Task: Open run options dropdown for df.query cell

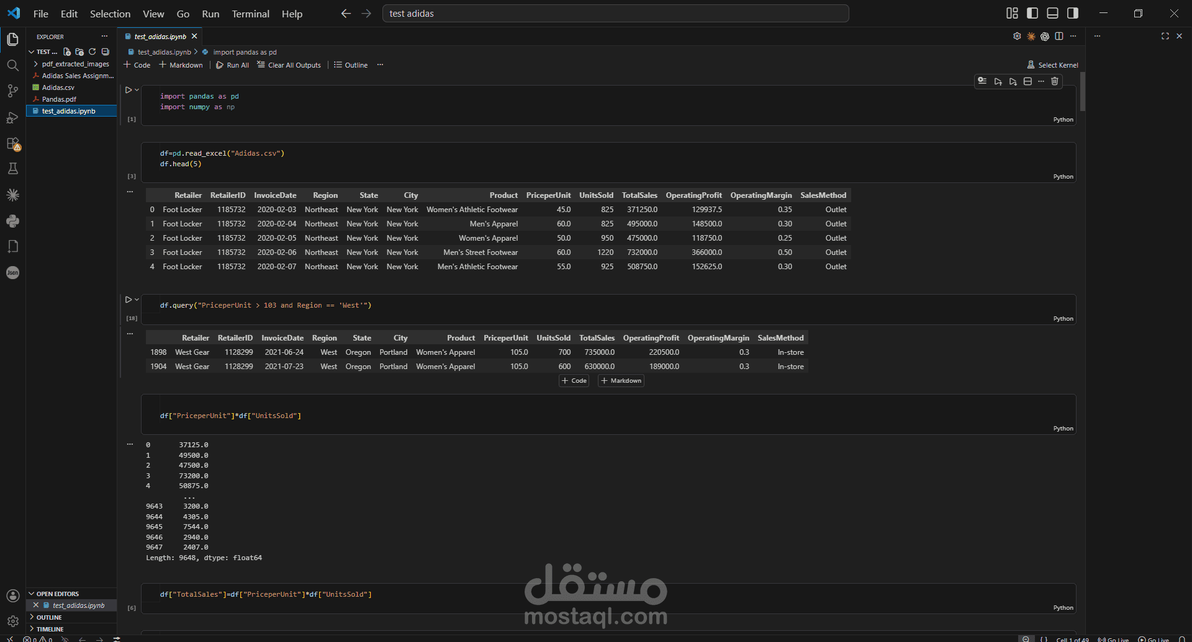Action: (x=137, y=300)
